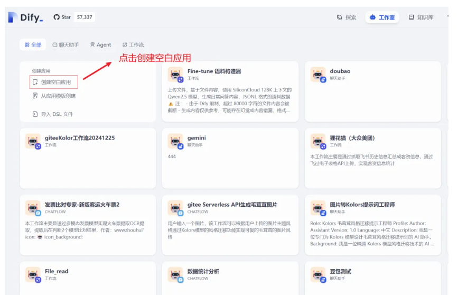
Task: Click Fine-tune 语料构造器 description text
Action: point(230,100)
